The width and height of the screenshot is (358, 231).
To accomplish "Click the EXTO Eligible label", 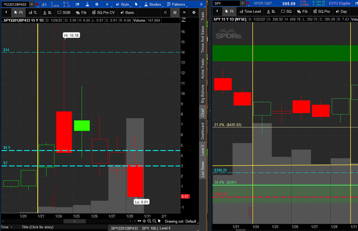I will coord(340,3).
